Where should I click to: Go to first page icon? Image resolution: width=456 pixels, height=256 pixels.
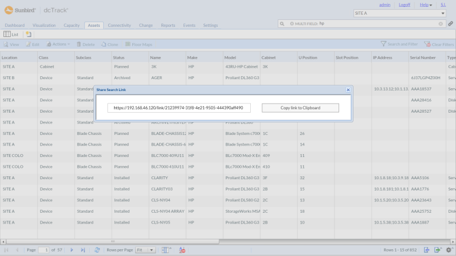coord(6,250)
